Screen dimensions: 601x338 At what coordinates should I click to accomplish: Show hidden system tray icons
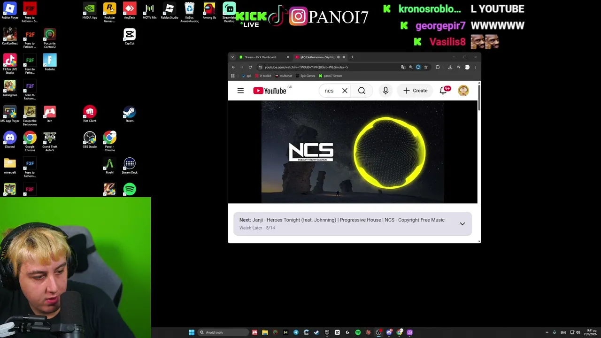point(547,332)
